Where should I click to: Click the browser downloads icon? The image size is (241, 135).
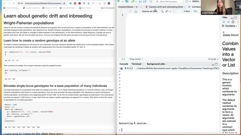pos(100,3)
